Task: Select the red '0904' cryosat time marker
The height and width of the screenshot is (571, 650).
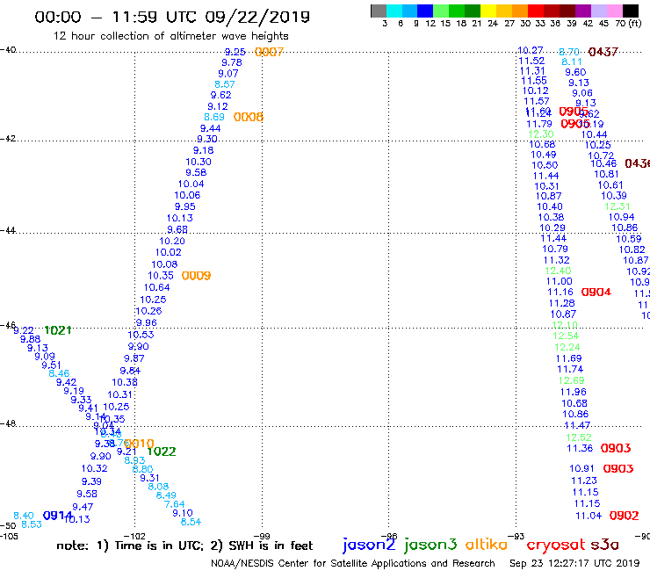Action: point(596,293)
